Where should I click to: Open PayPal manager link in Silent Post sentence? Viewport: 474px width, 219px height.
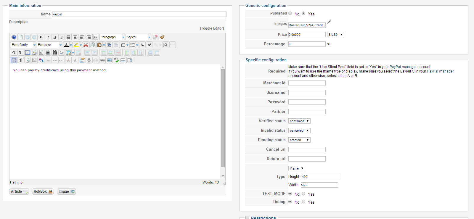pos(403,67)
